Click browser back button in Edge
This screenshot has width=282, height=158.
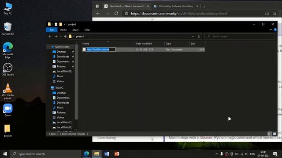point(98,14)
